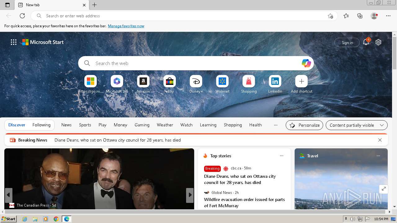Open tab actions menu icon
The height and width of the screenshot is (223, 397).
tap(7, 5)
